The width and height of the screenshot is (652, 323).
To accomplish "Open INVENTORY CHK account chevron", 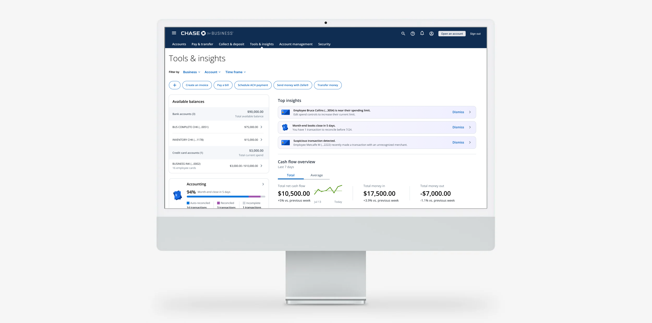I will pos(261,140).
